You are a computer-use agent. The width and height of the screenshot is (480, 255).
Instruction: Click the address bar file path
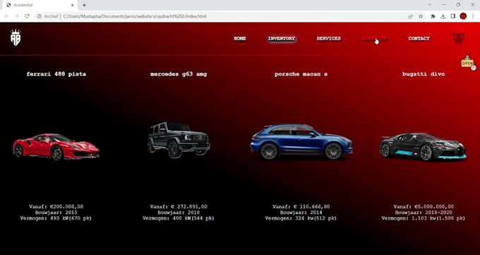click(x=135, y=16)
